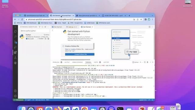Open Source Control view in activity bar

pos(15,42)
